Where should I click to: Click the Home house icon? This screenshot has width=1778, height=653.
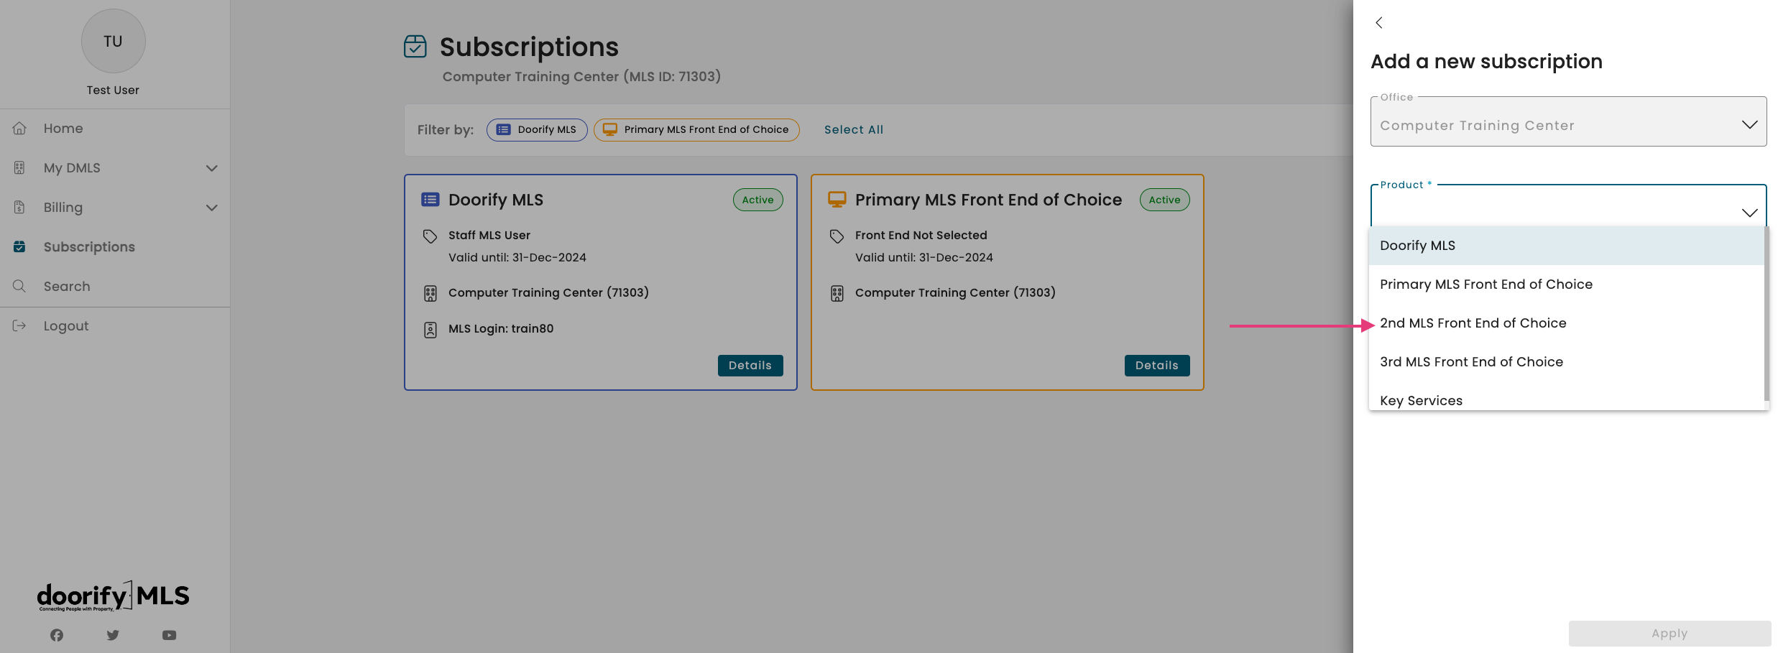tap(19, 129)
